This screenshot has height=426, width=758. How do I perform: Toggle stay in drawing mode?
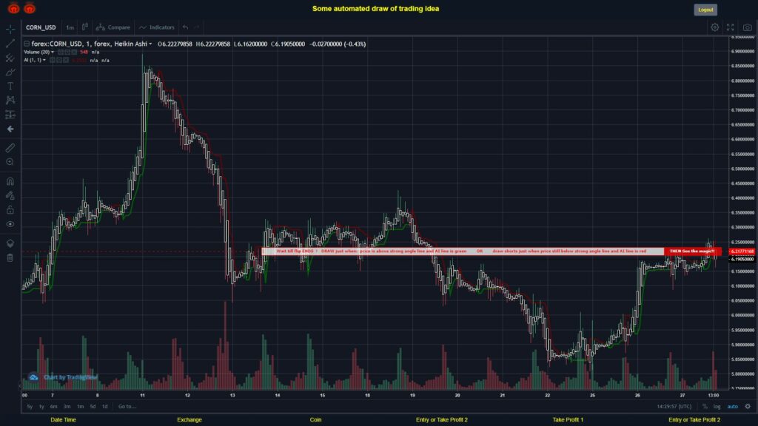pos(10,195)
